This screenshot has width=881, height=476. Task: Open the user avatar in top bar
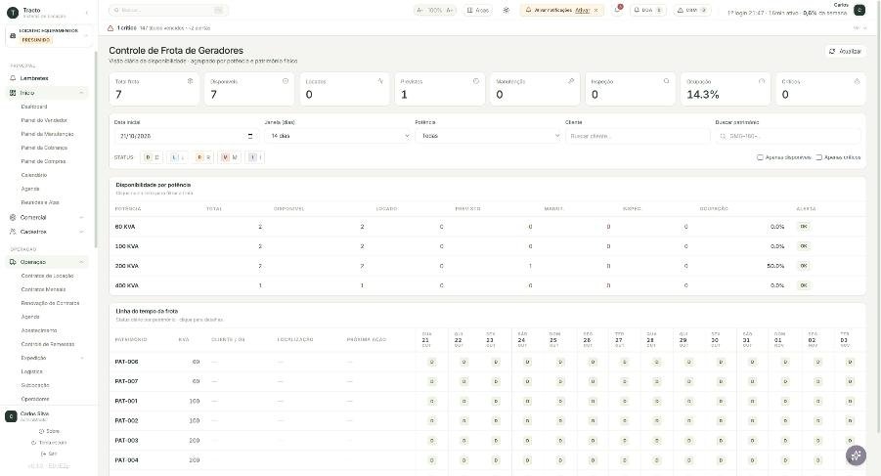point(859,10)
